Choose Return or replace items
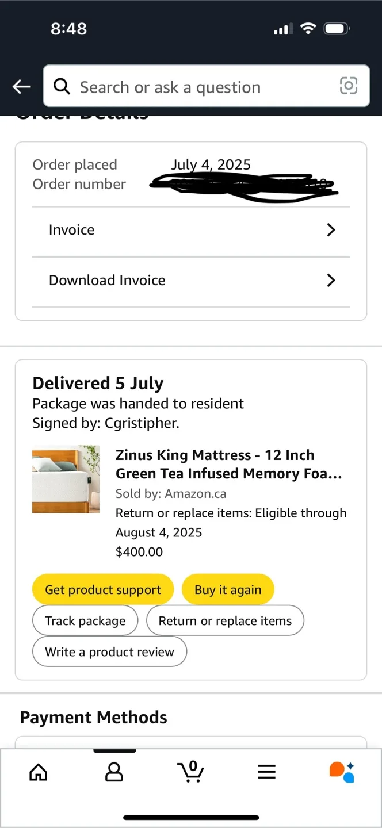Viewport: 382px width, 828px height. click(x=226, y=620)
